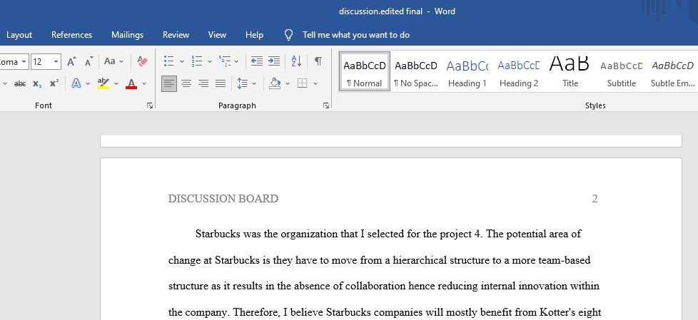Justify the paragraph text
Screen dimensions: 698x320
[x=221, y=83]
